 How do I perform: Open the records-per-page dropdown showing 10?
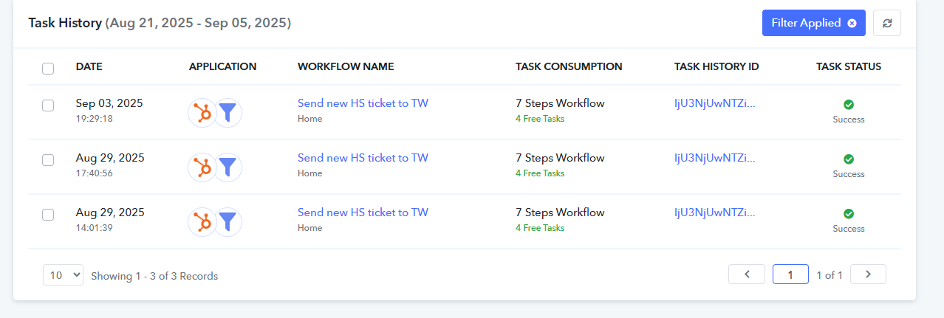point(63,275)
